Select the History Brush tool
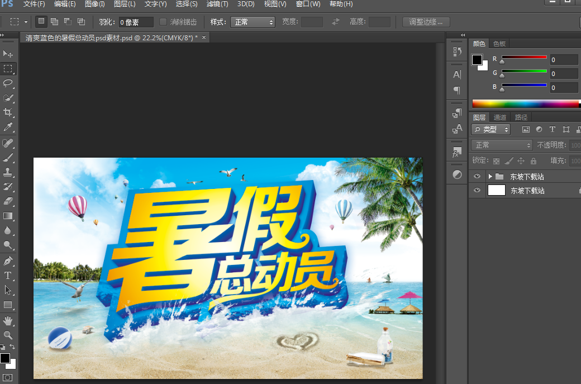The width and height of the screenshot is (581, 384). (8, 187)
